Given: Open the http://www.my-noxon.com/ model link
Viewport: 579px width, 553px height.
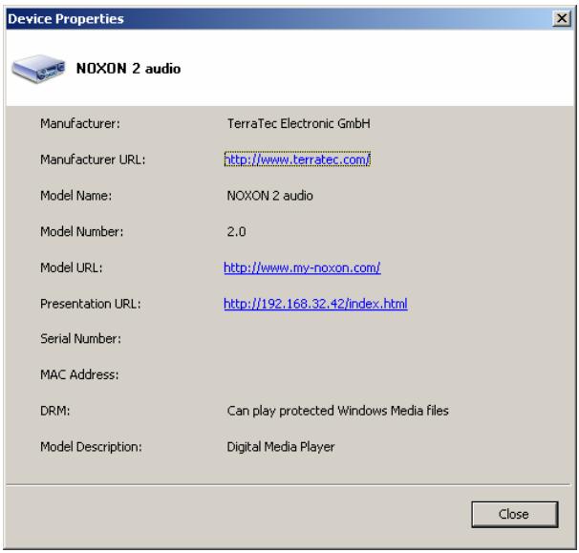Looking at the screenshot, I should [302, 267].
